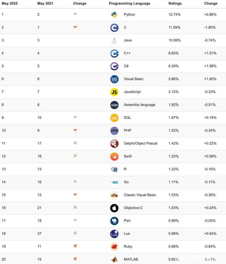Click the Visual Basic VB icon
The height and width of the screenshot is (264, 226).
pyautogui.click(x=114, y=79)
